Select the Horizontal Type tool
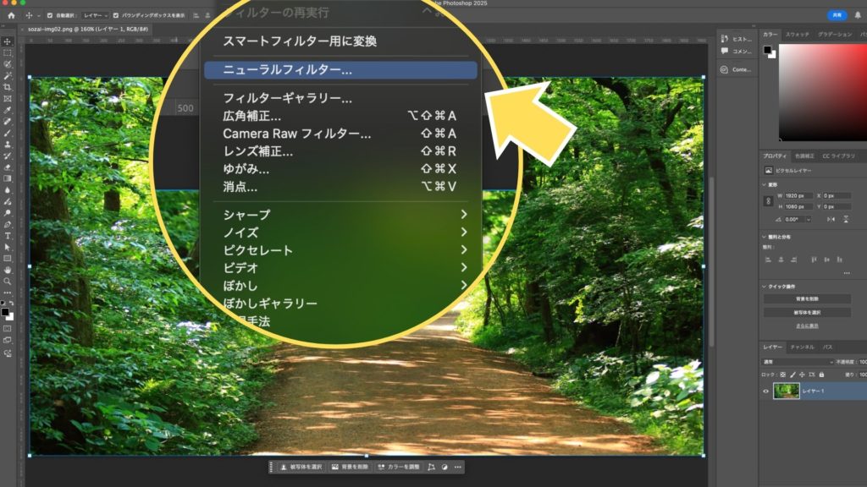The height and width of the screenshot is (487, 867). click(x=7, y=235)
